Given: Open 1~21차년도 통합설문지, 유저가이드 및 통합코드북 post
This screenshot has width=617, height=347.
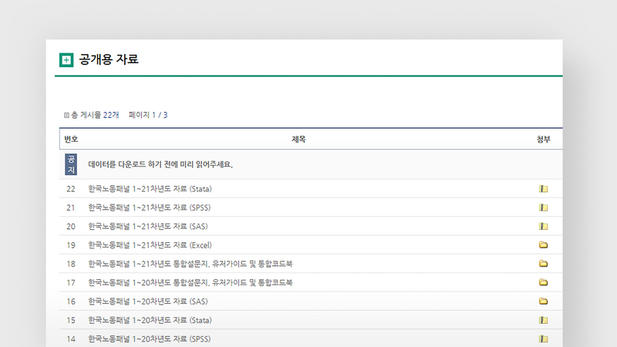Looking at the screenshot, I should tap(190, 264).
